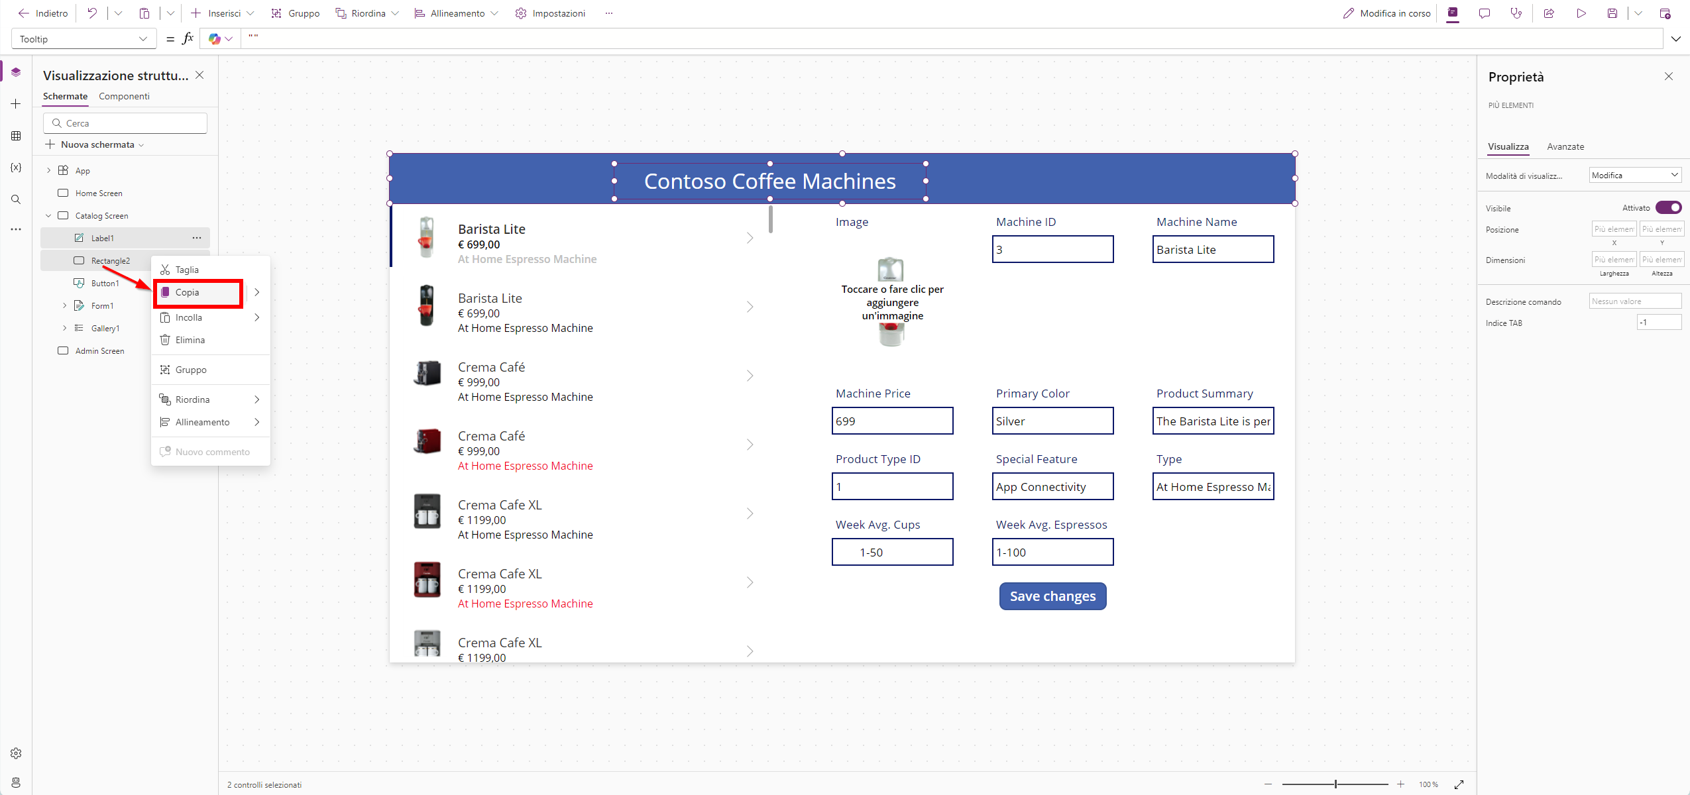Open the search magnifier icon in the sidebar
Viewport: 1690px width, 795px height.
(x=16, y=199)
